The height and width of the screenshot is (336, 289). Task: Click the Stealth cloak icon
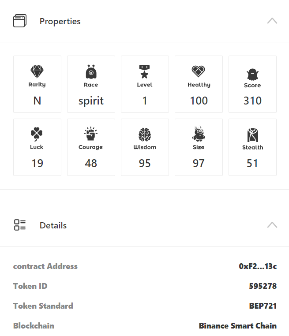(252, 135)
